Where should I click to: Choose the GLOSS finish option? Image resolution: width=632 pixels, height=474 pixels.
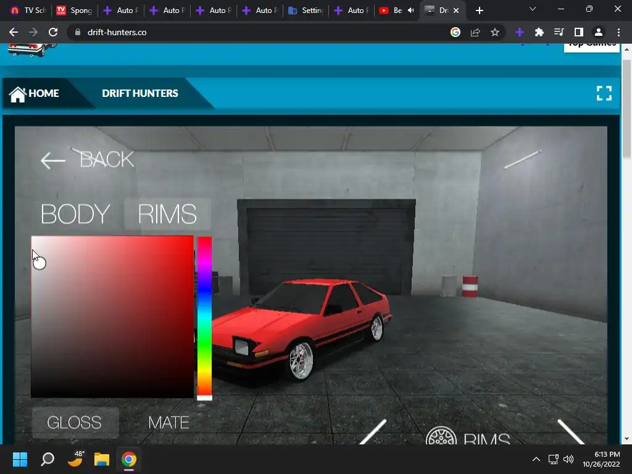coord(75,423)
